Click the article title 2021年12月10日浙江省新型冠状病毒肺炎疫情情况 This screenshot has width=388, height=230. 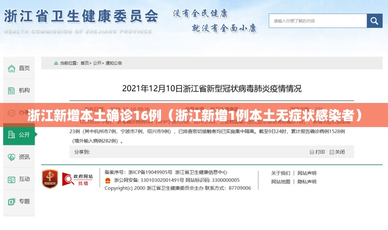tap(212, 89)
